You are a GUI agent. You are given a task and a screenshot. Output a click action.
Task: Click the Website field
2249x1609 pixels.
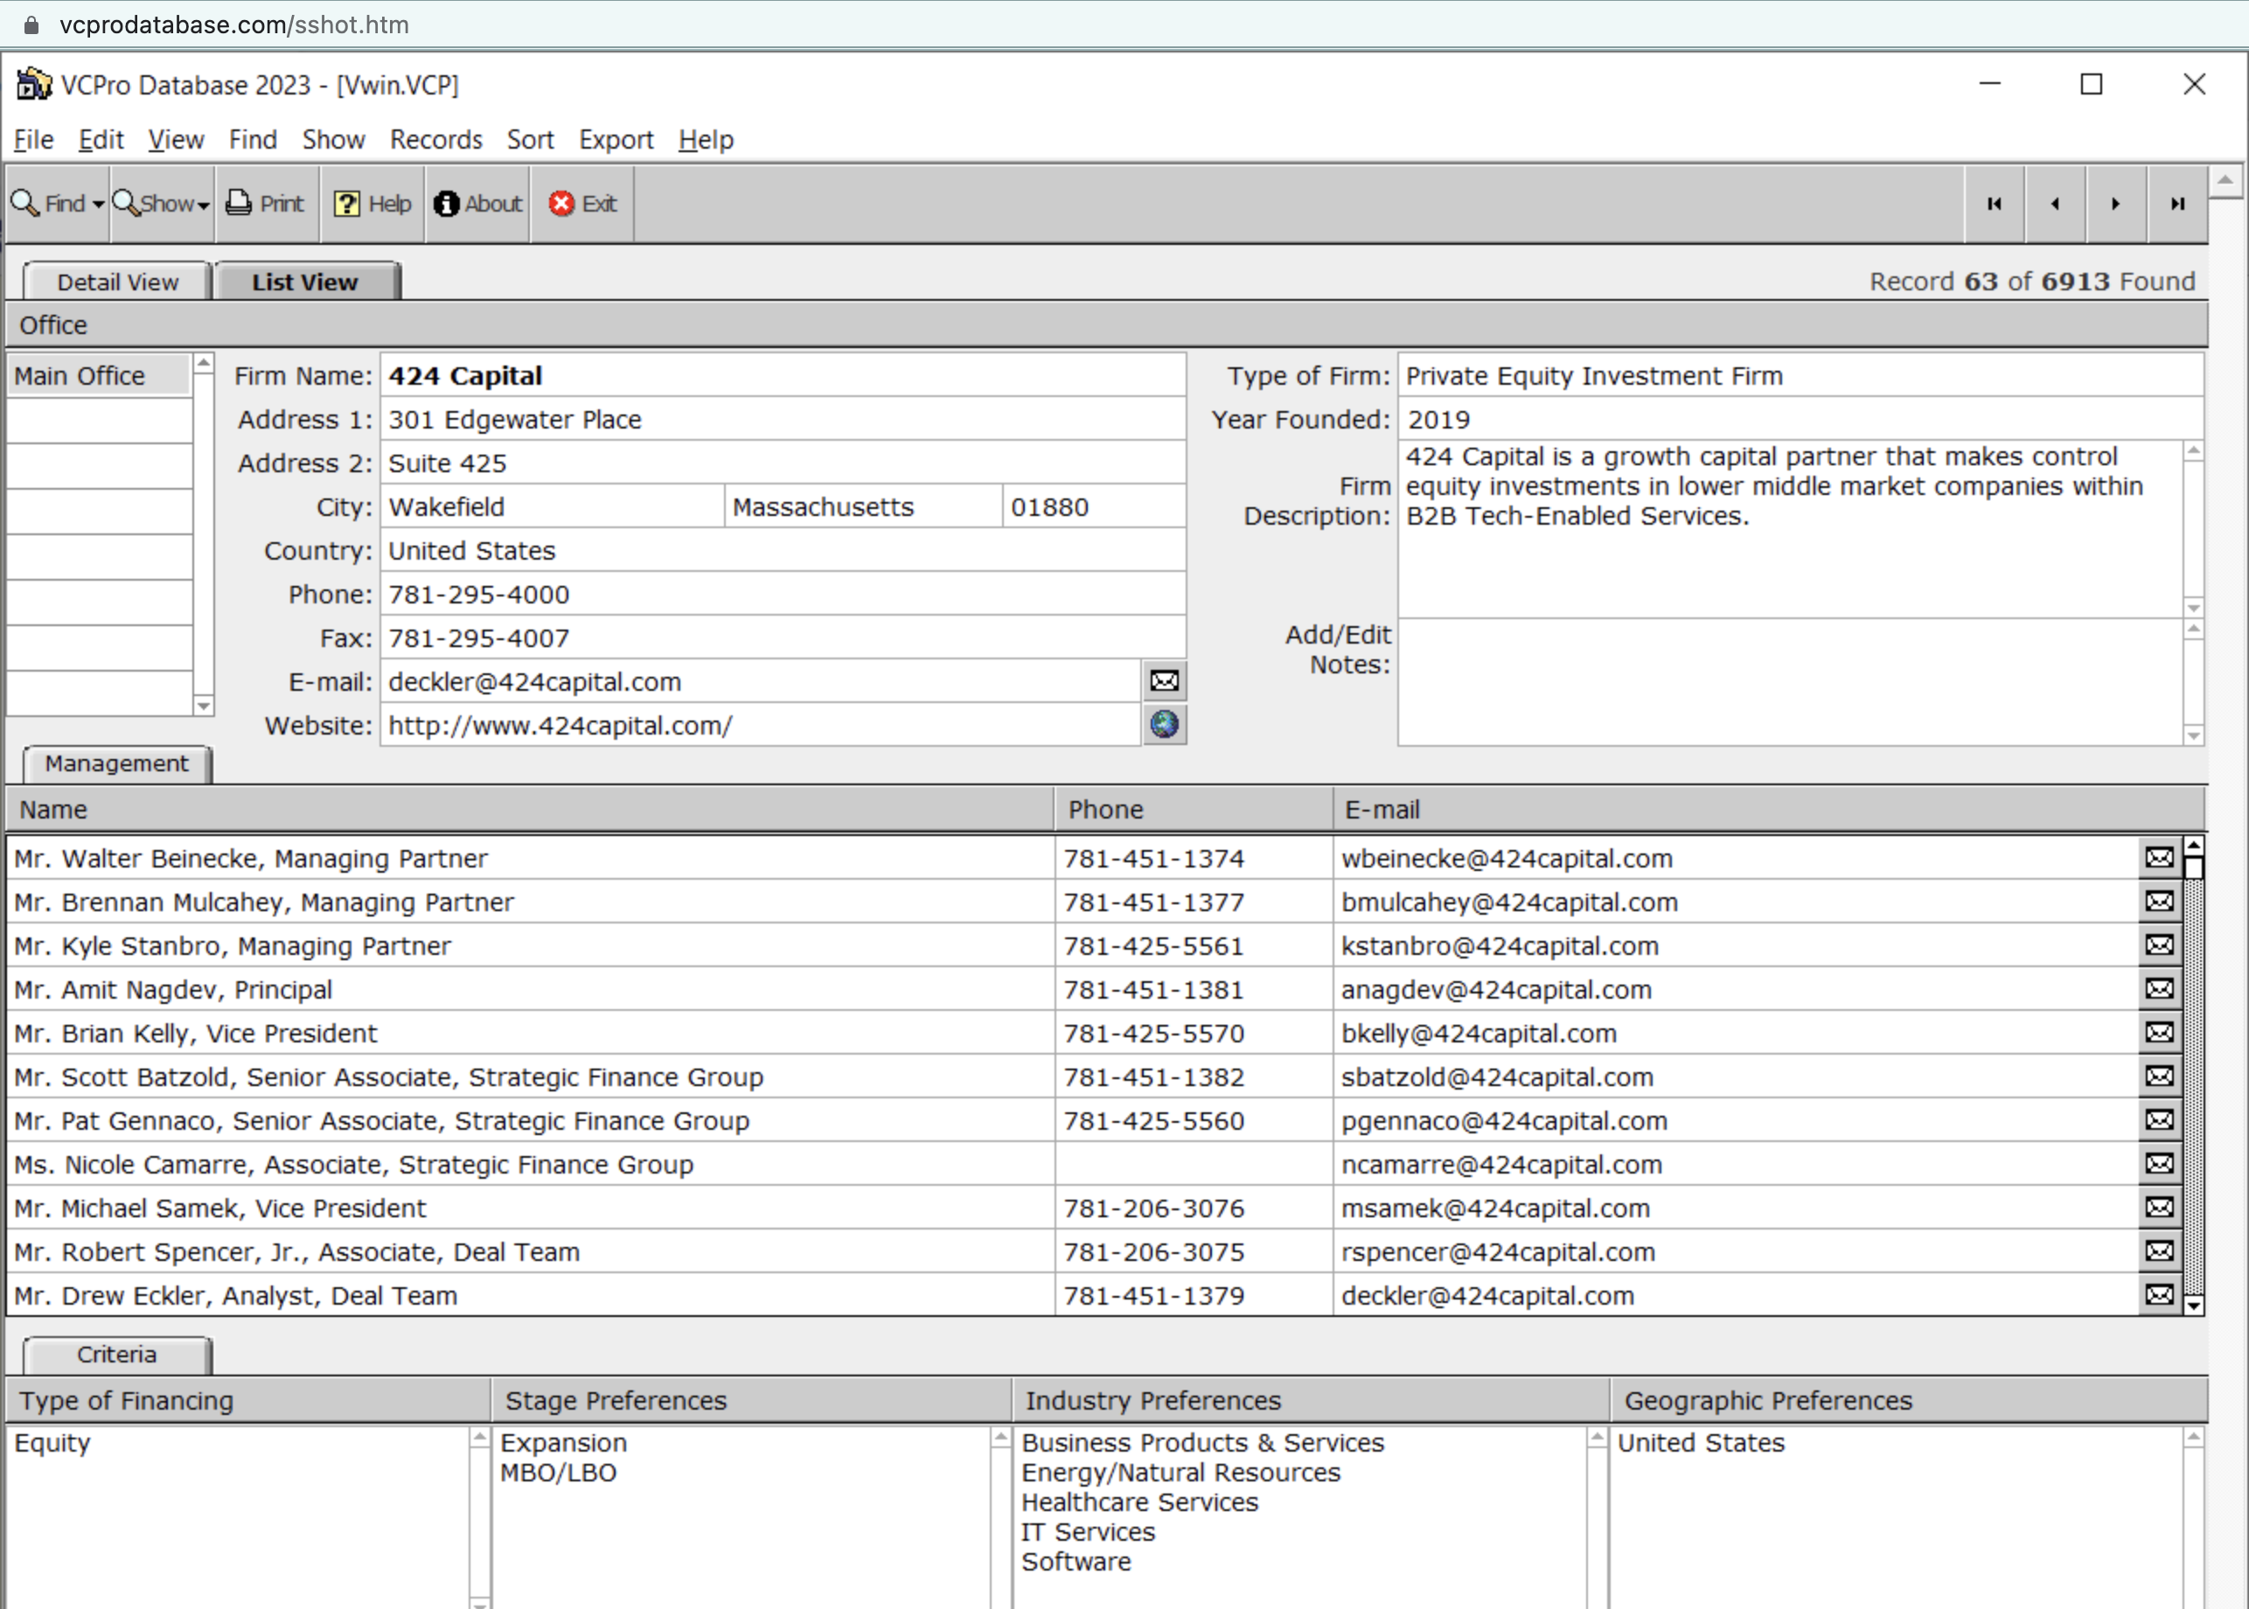click(x=761, y=725)
